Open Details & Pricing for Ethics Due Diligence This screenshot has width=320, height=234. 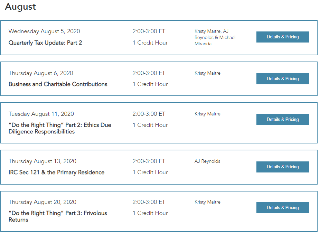click(282, 120)
